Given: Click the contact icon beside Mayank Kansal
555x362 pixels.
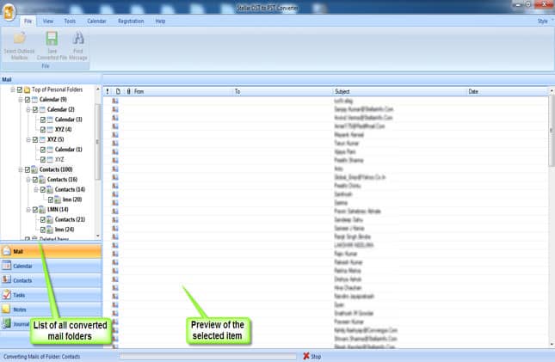Looking at the screenshot, I should pyautogui.click(x=115, y=135).
